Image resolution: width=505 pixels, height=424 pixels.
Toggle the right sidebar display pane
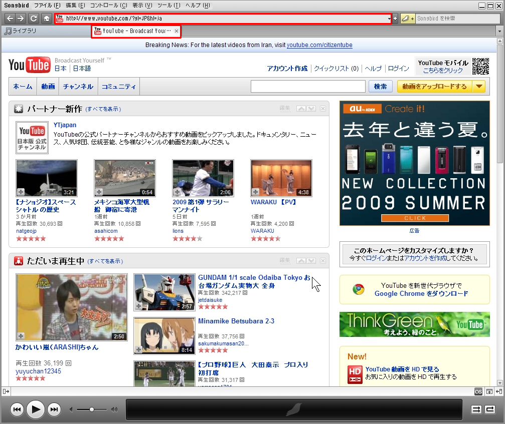pos(499,391)
